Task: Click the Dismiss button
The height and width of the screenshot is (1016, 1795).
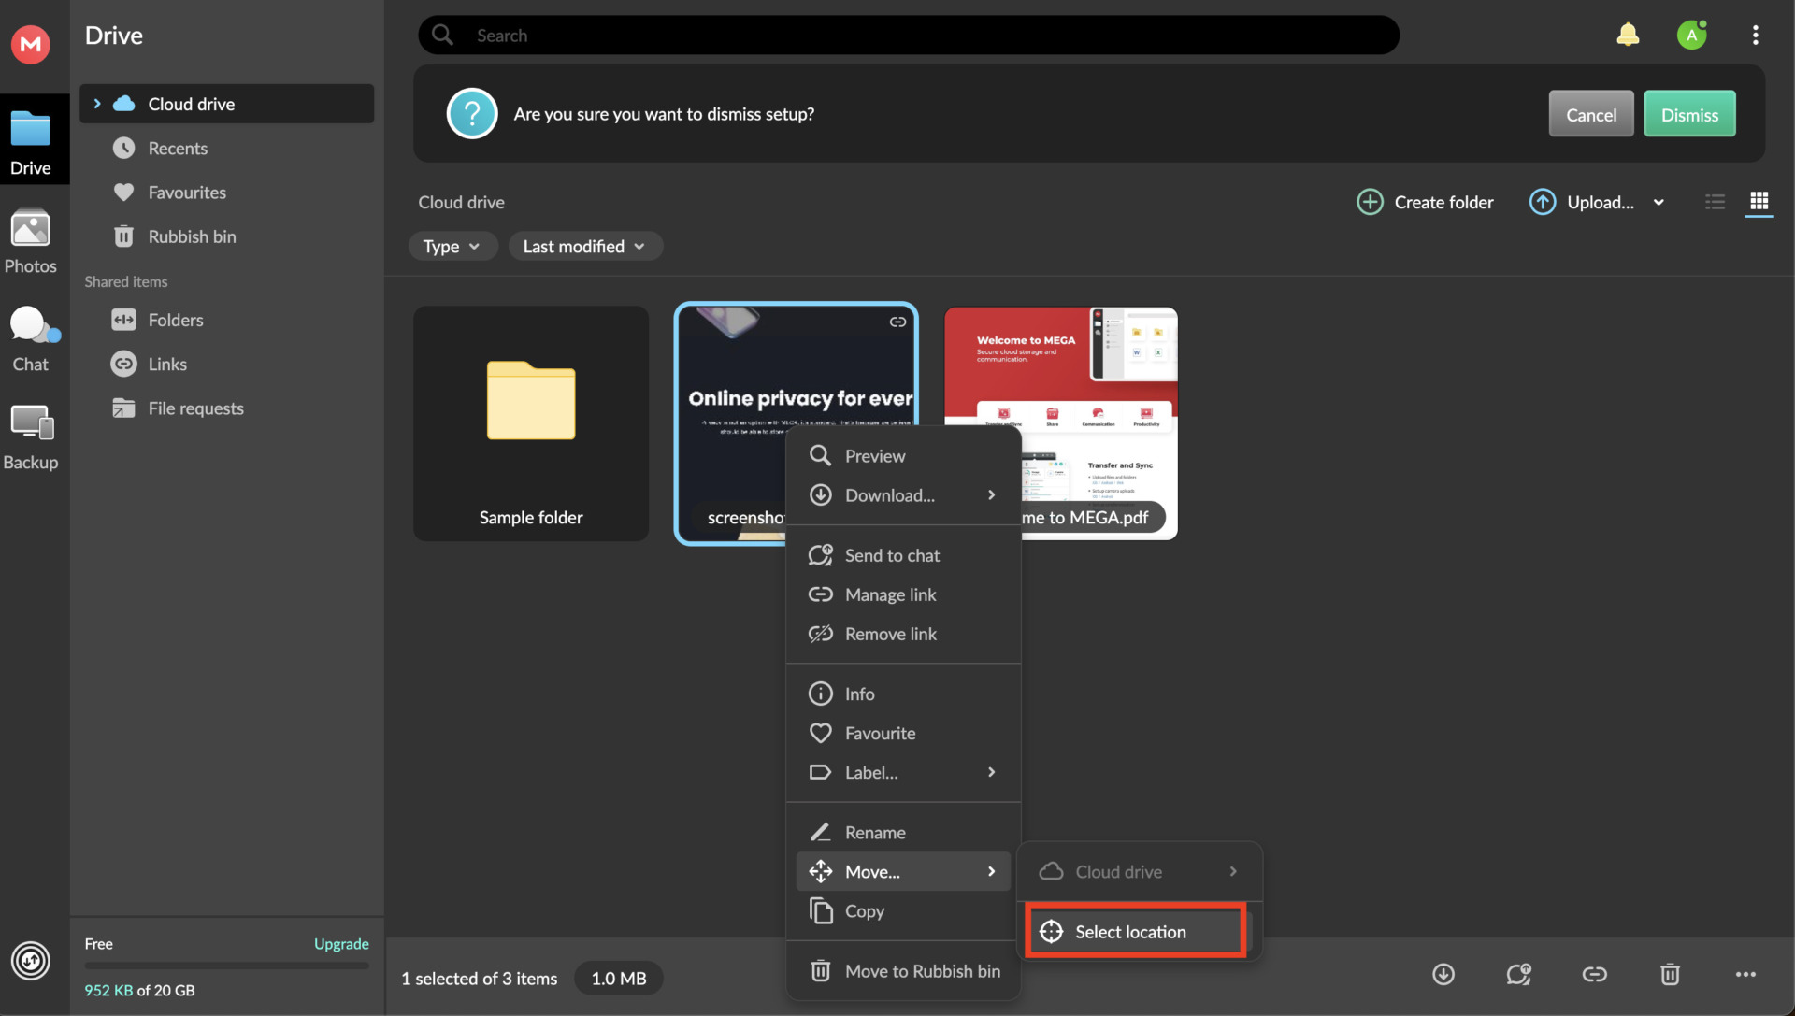Action: [x=1688, y=114]
